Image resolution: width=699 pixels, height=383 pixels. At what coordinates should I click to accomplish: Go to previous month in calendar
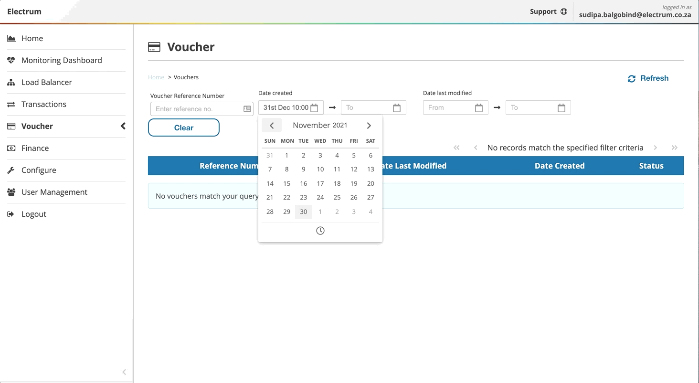(272, 126)
